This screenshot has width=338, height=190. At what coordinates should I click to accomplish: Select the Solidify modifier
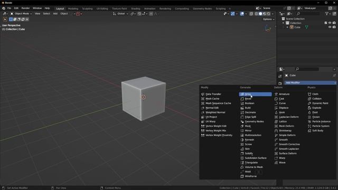pyautogui.click(x=255, y=154)
